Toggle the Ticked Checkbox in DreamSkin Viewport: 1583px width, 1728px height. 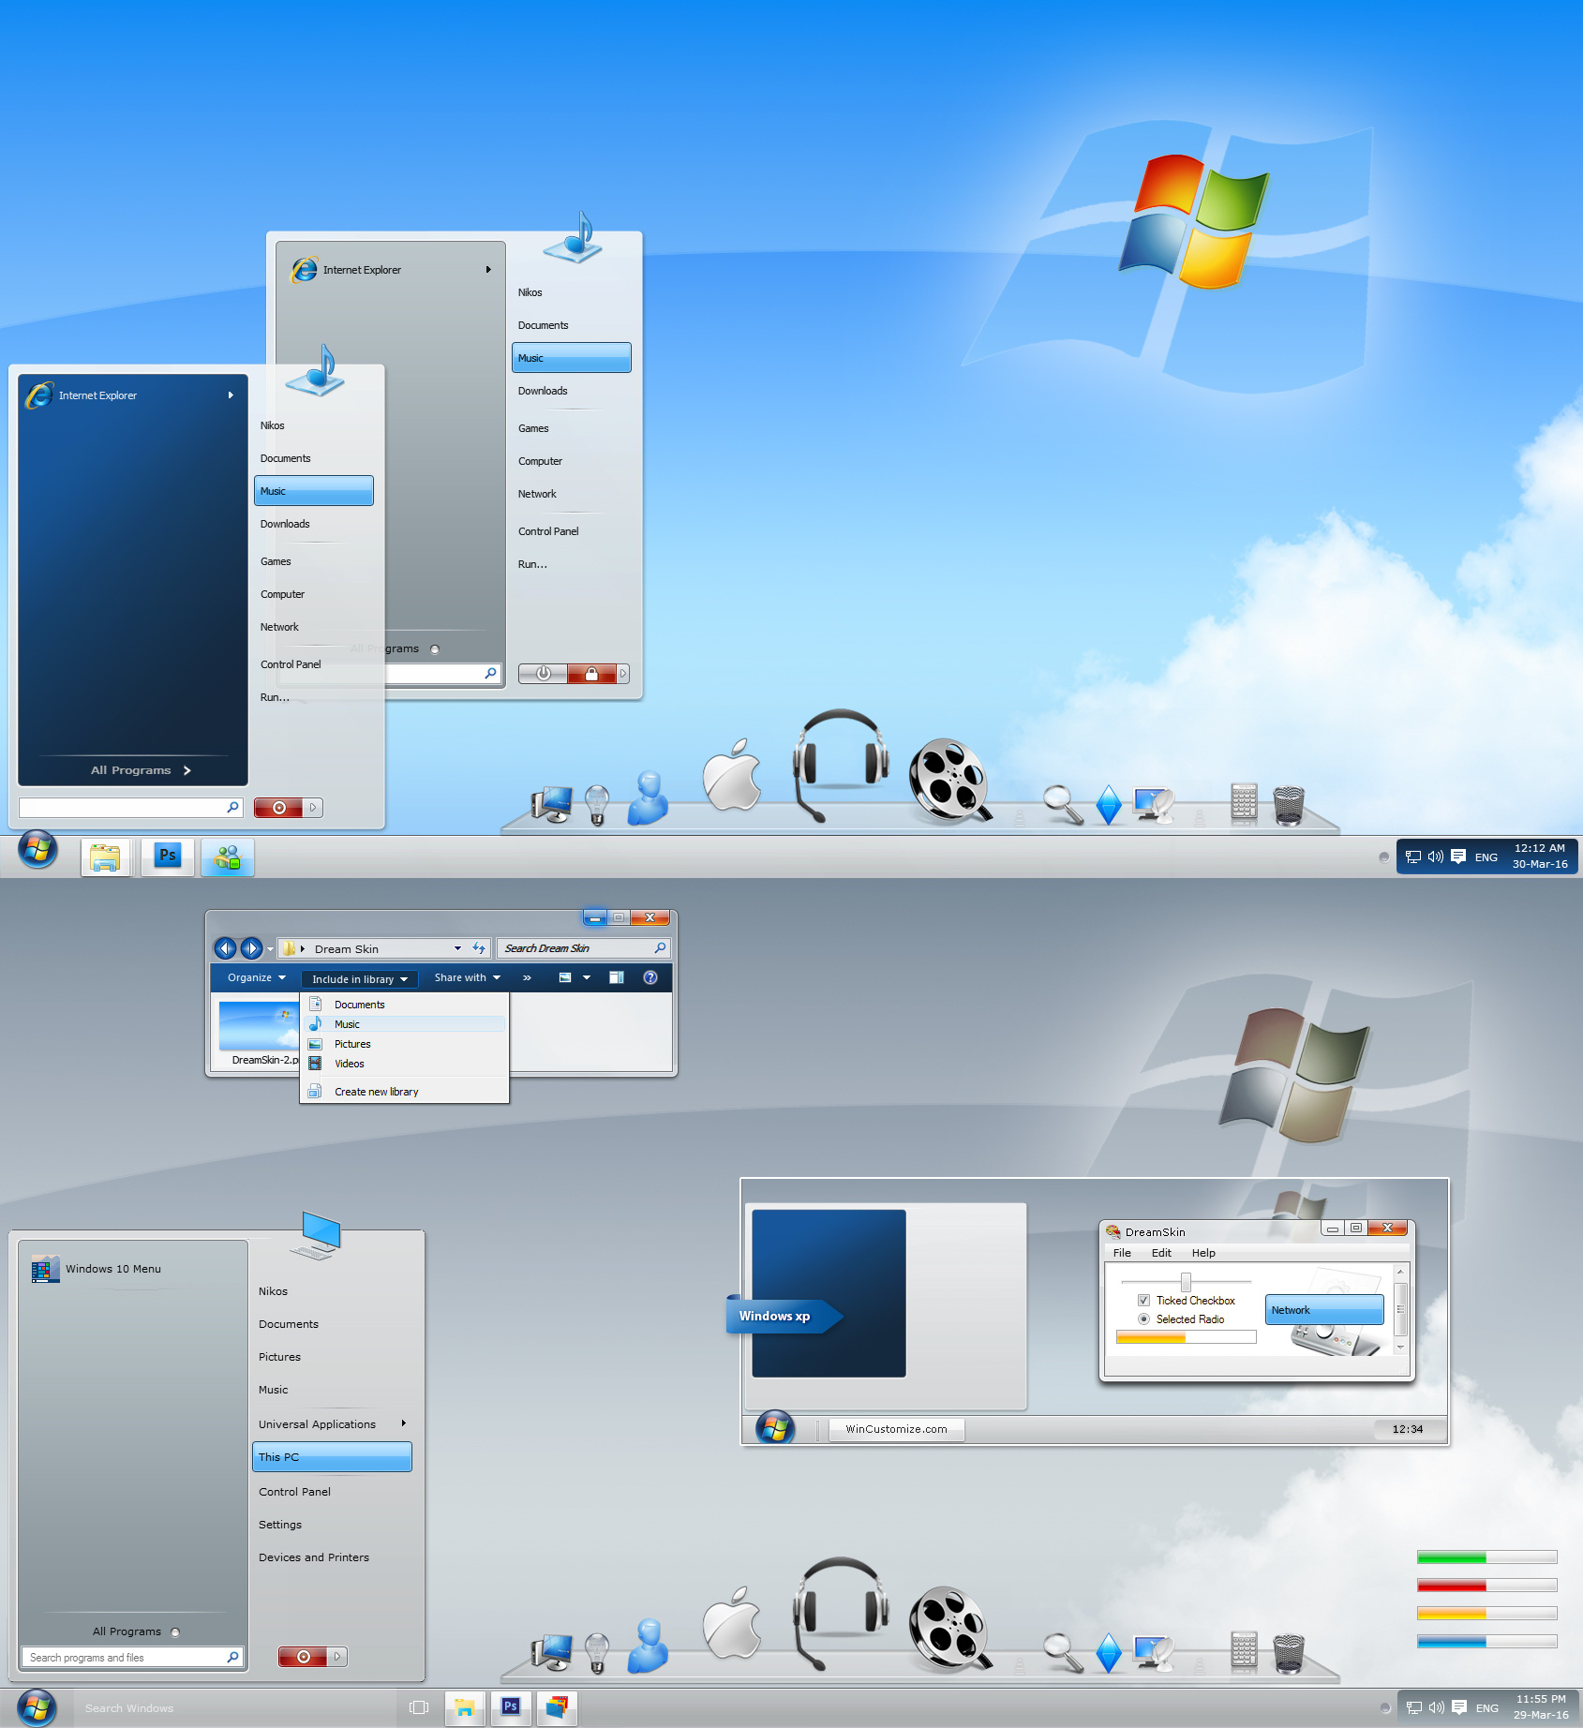click(1143, 1301)
